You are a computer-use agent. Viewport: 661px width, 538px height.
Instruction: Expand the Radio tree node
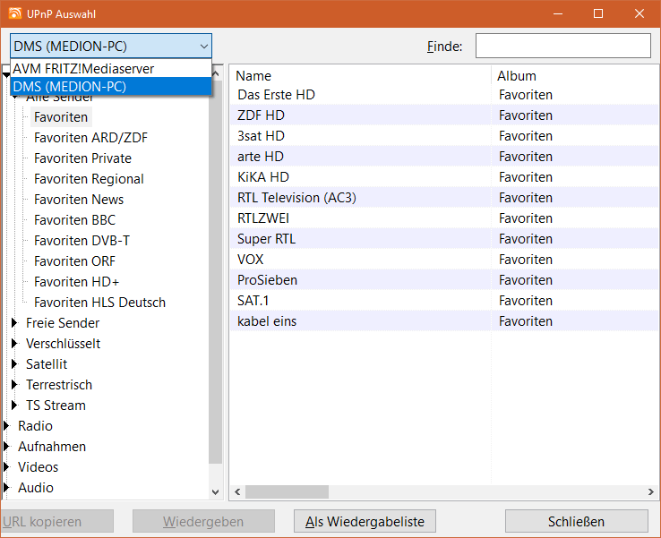tap(7, 426)
